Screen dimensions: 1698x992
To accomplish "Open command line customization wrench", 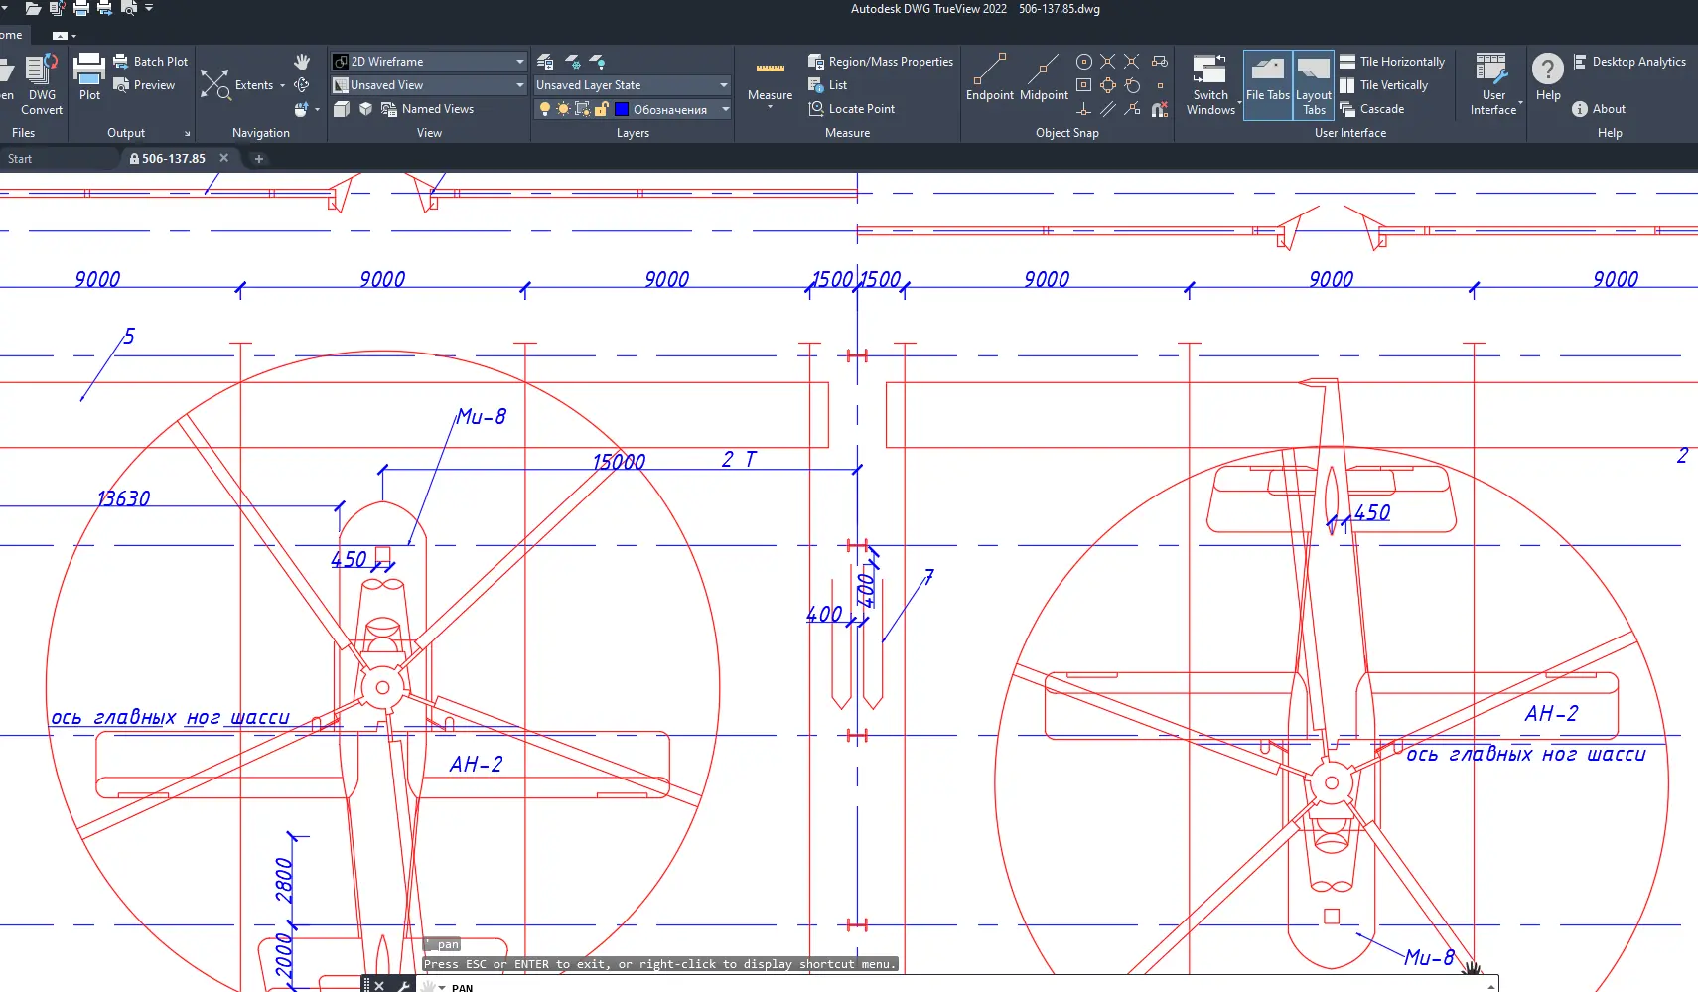I will pos(403,986).
